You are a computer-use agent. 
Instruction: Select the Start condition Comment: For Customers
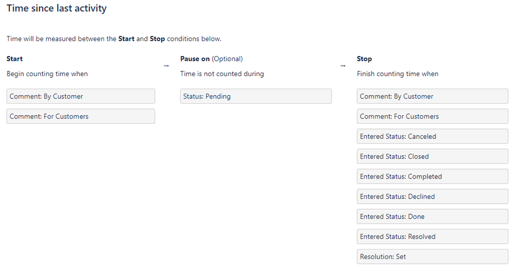coord(80,116)
